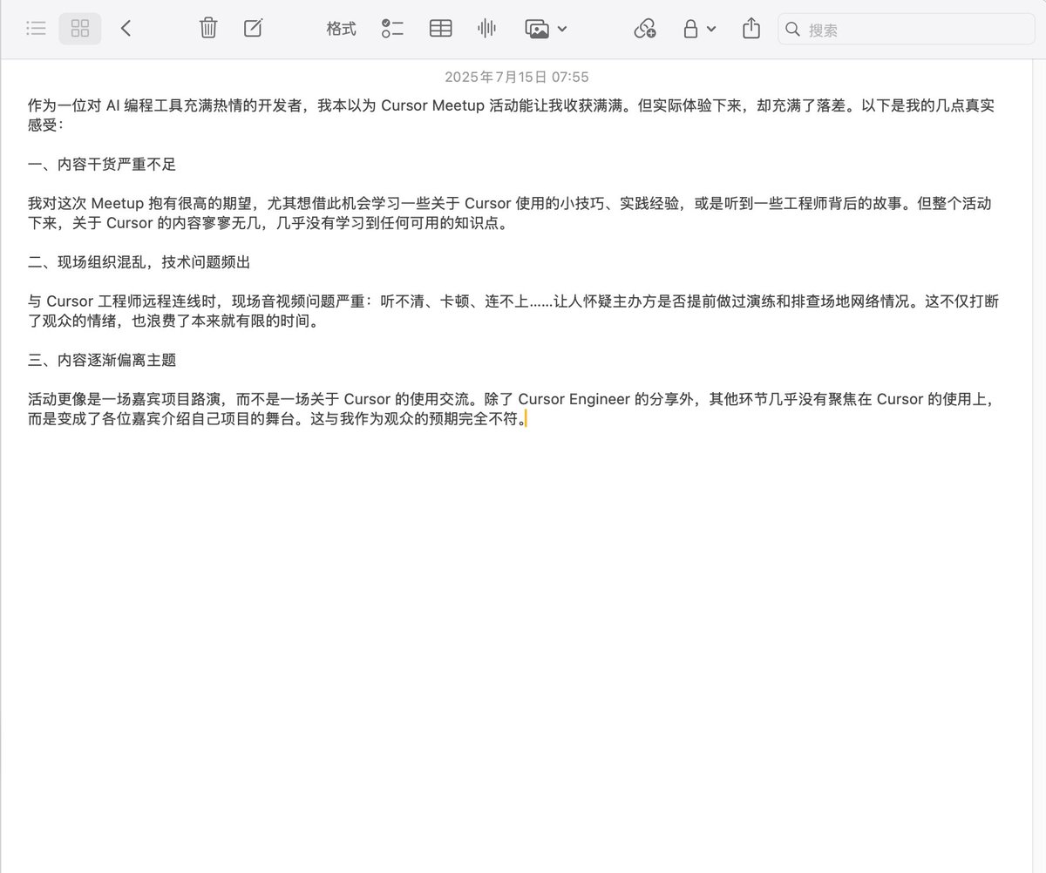Share the note
The width and height of the screenshot is (1046, 873).
751,29
